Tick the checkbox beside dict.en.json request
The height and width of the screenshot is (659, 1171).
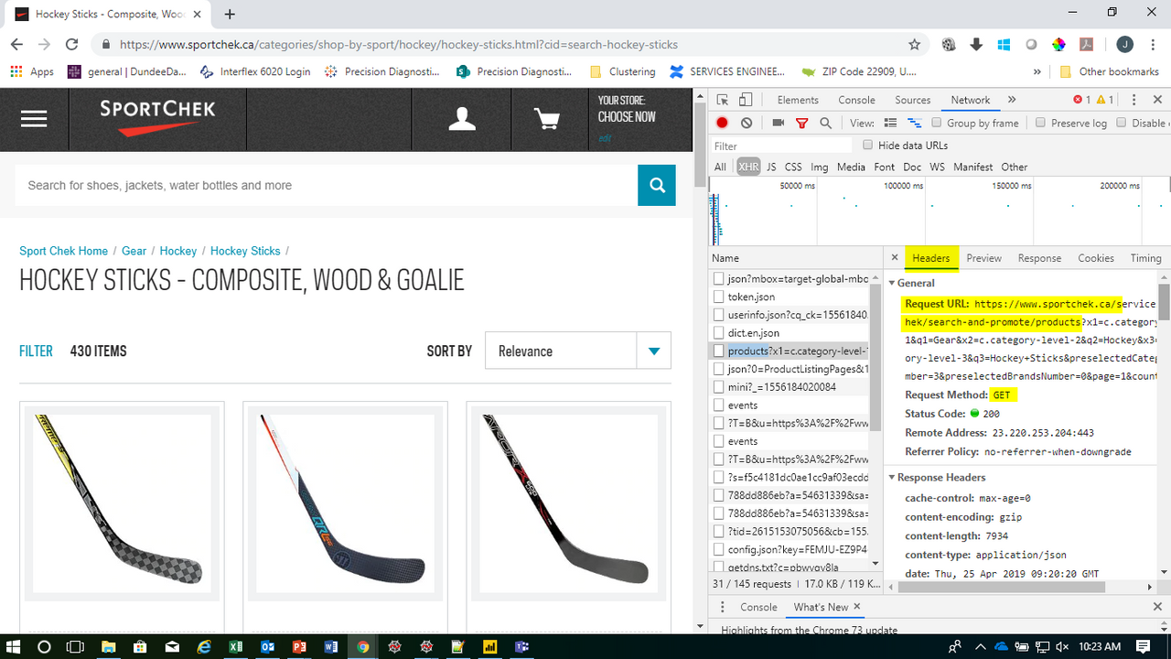pos(719,333)
